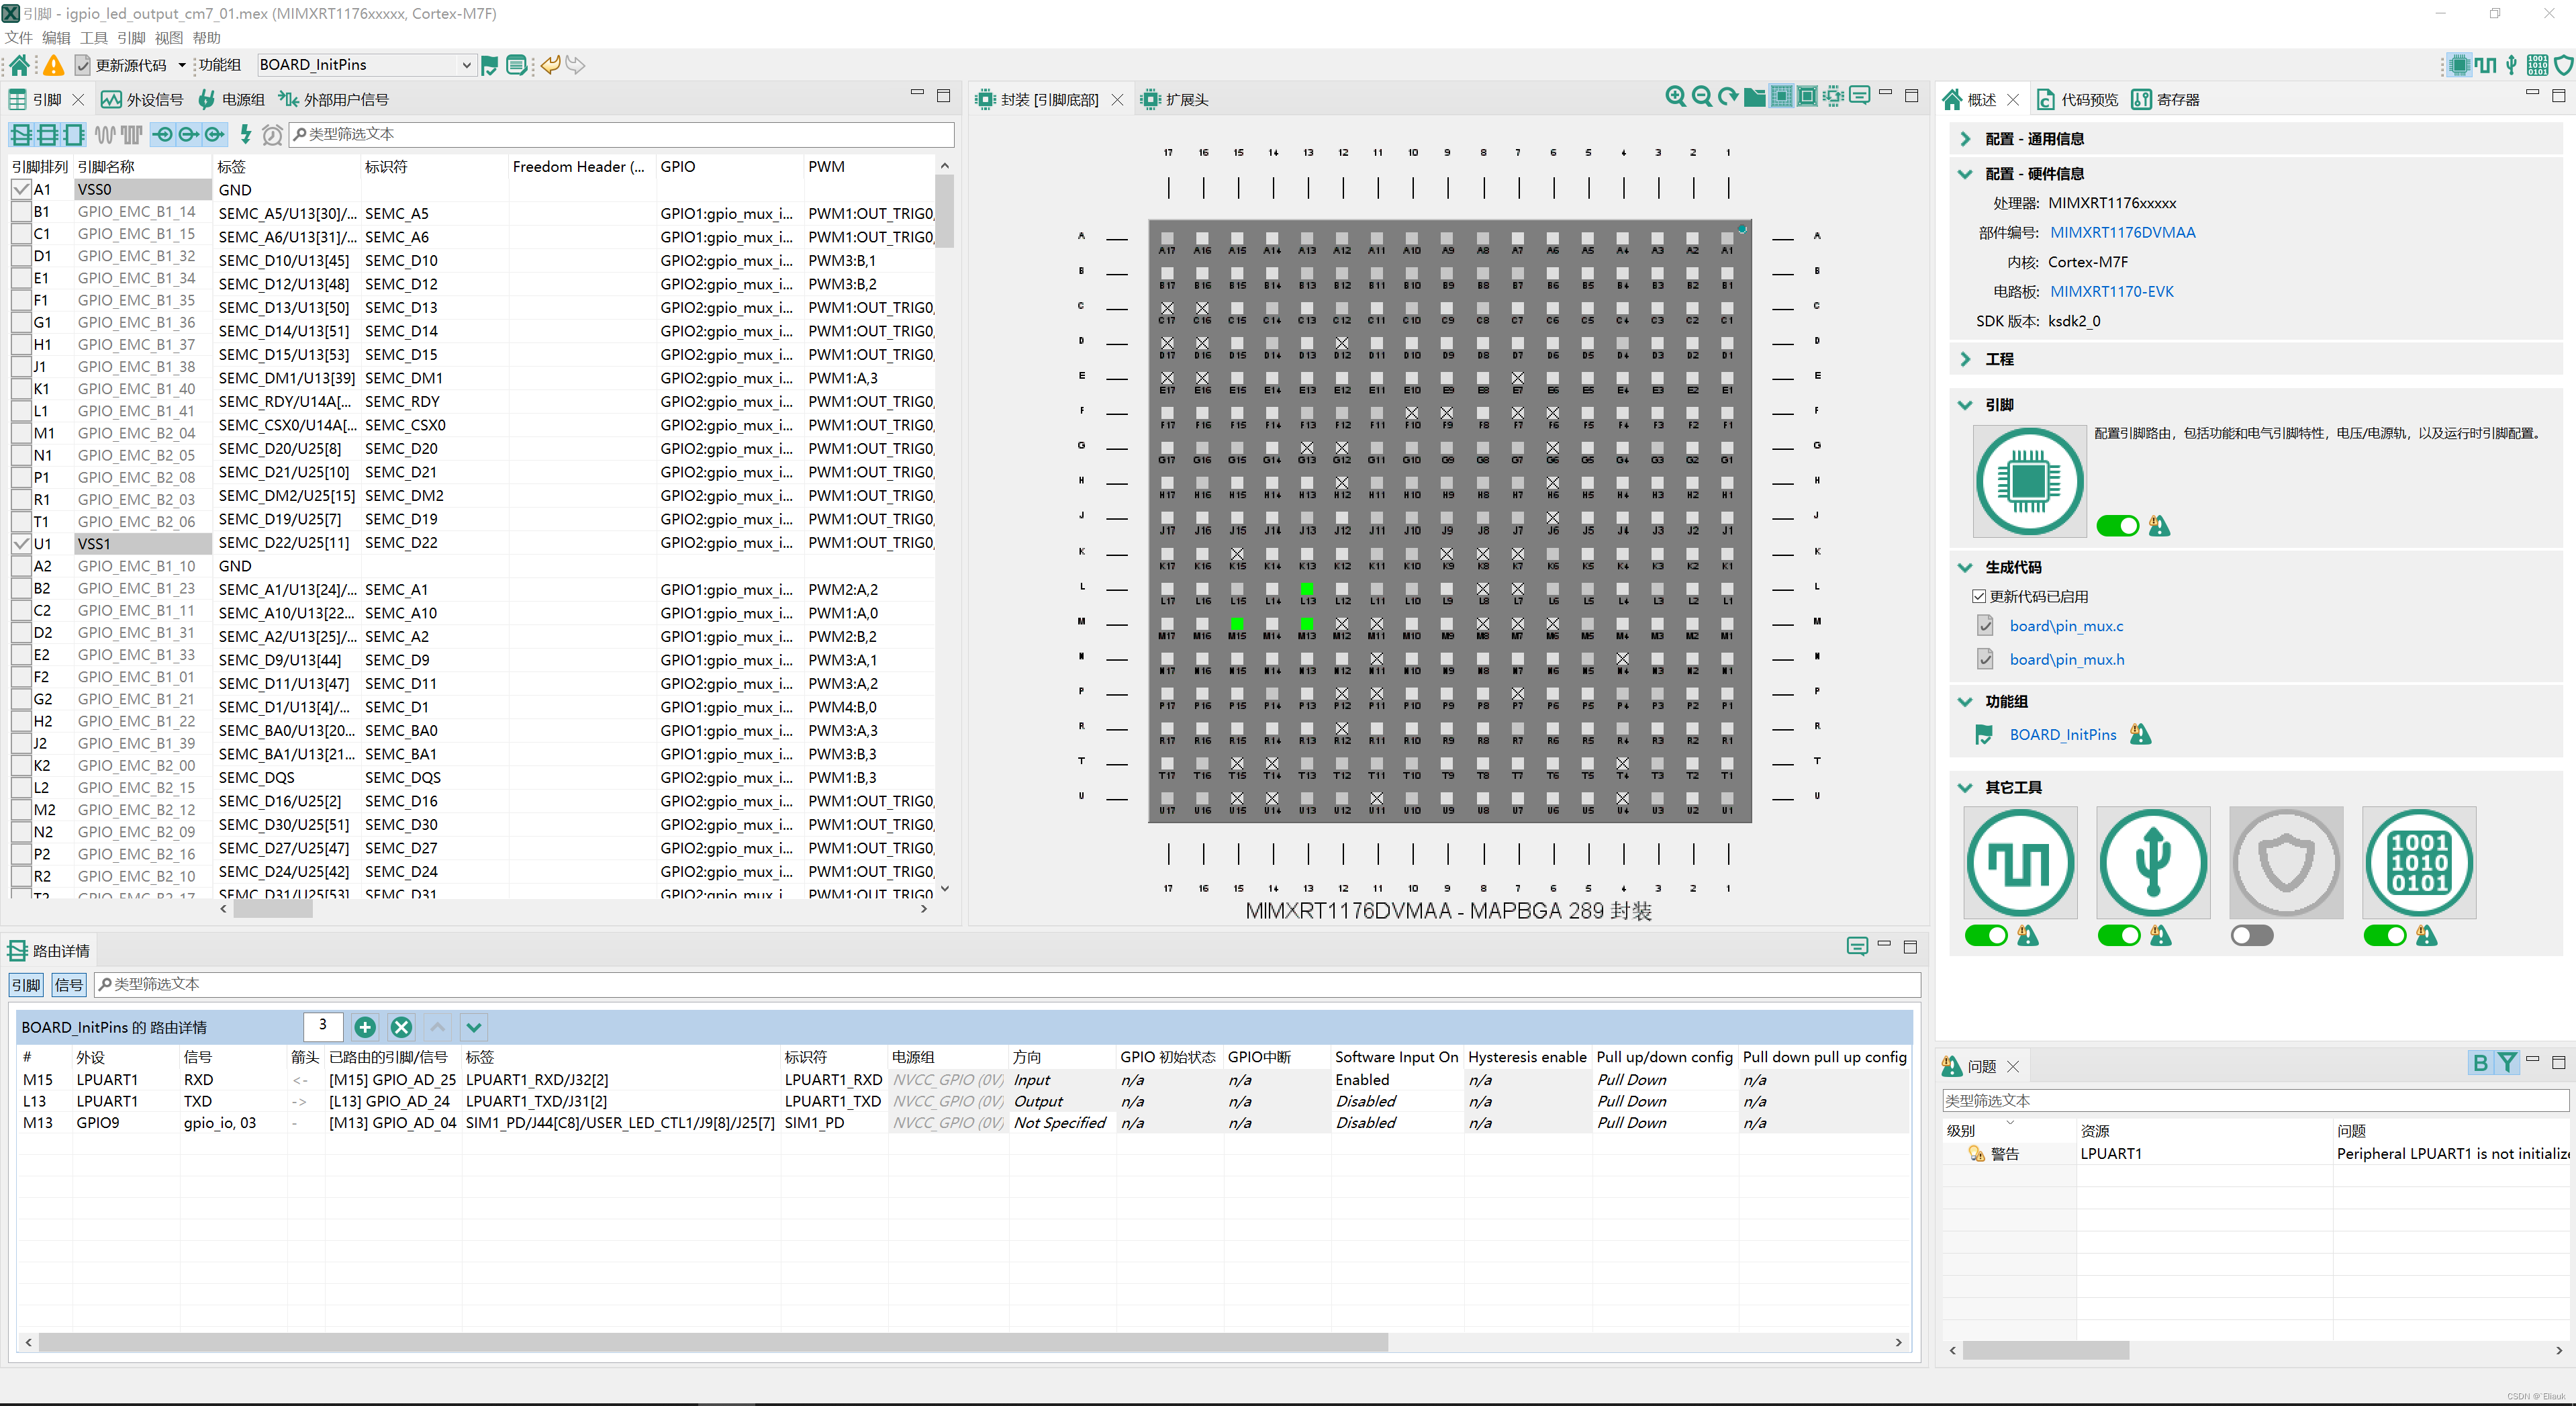
Task: Toggle the 更新代码已启用 checkbox
Action: point(1979,595)
